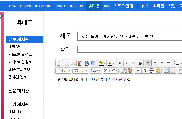
Task: Open the 안드로이드 정보 sidebar link
Action: 20,55
